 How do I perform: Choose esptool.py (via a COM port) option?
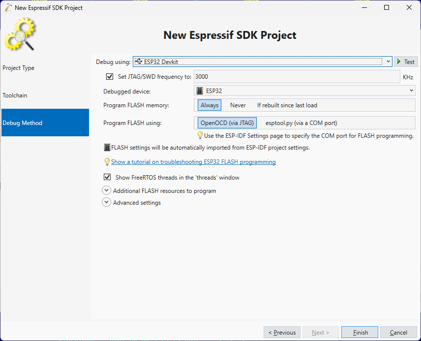(301, 123)
